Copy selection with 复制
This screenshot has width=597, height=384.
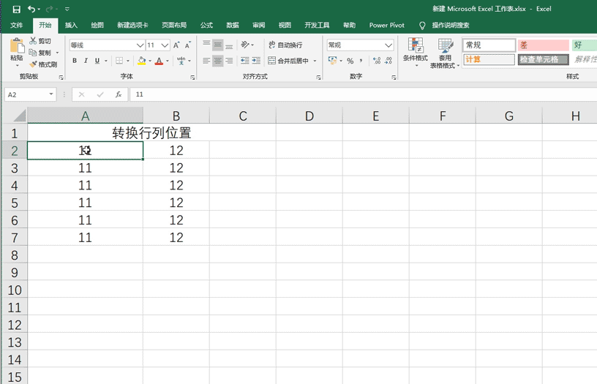(x=41, y=53)
